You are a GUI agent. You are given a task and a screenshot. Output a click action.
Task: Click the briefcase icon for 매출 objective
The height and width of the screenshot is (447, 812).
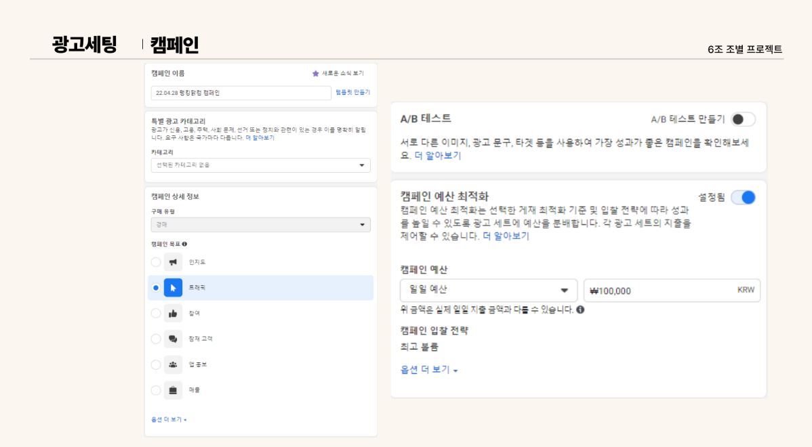point(173,390)
